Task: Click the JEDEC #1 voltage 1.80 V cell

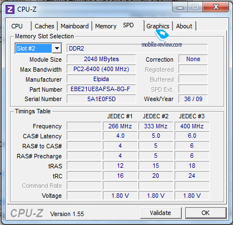Action: 120,196
